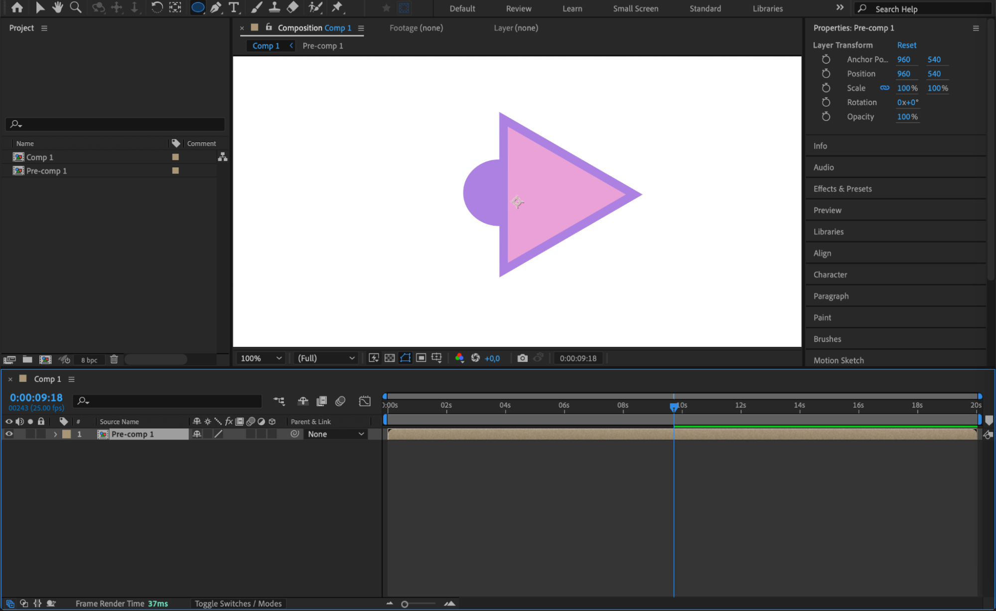Image resolution: width=996 pixels, height=611 pixels.
Task: Open the Pre-comp 1 breadcrumb tab
Action: tap(322, 46)
